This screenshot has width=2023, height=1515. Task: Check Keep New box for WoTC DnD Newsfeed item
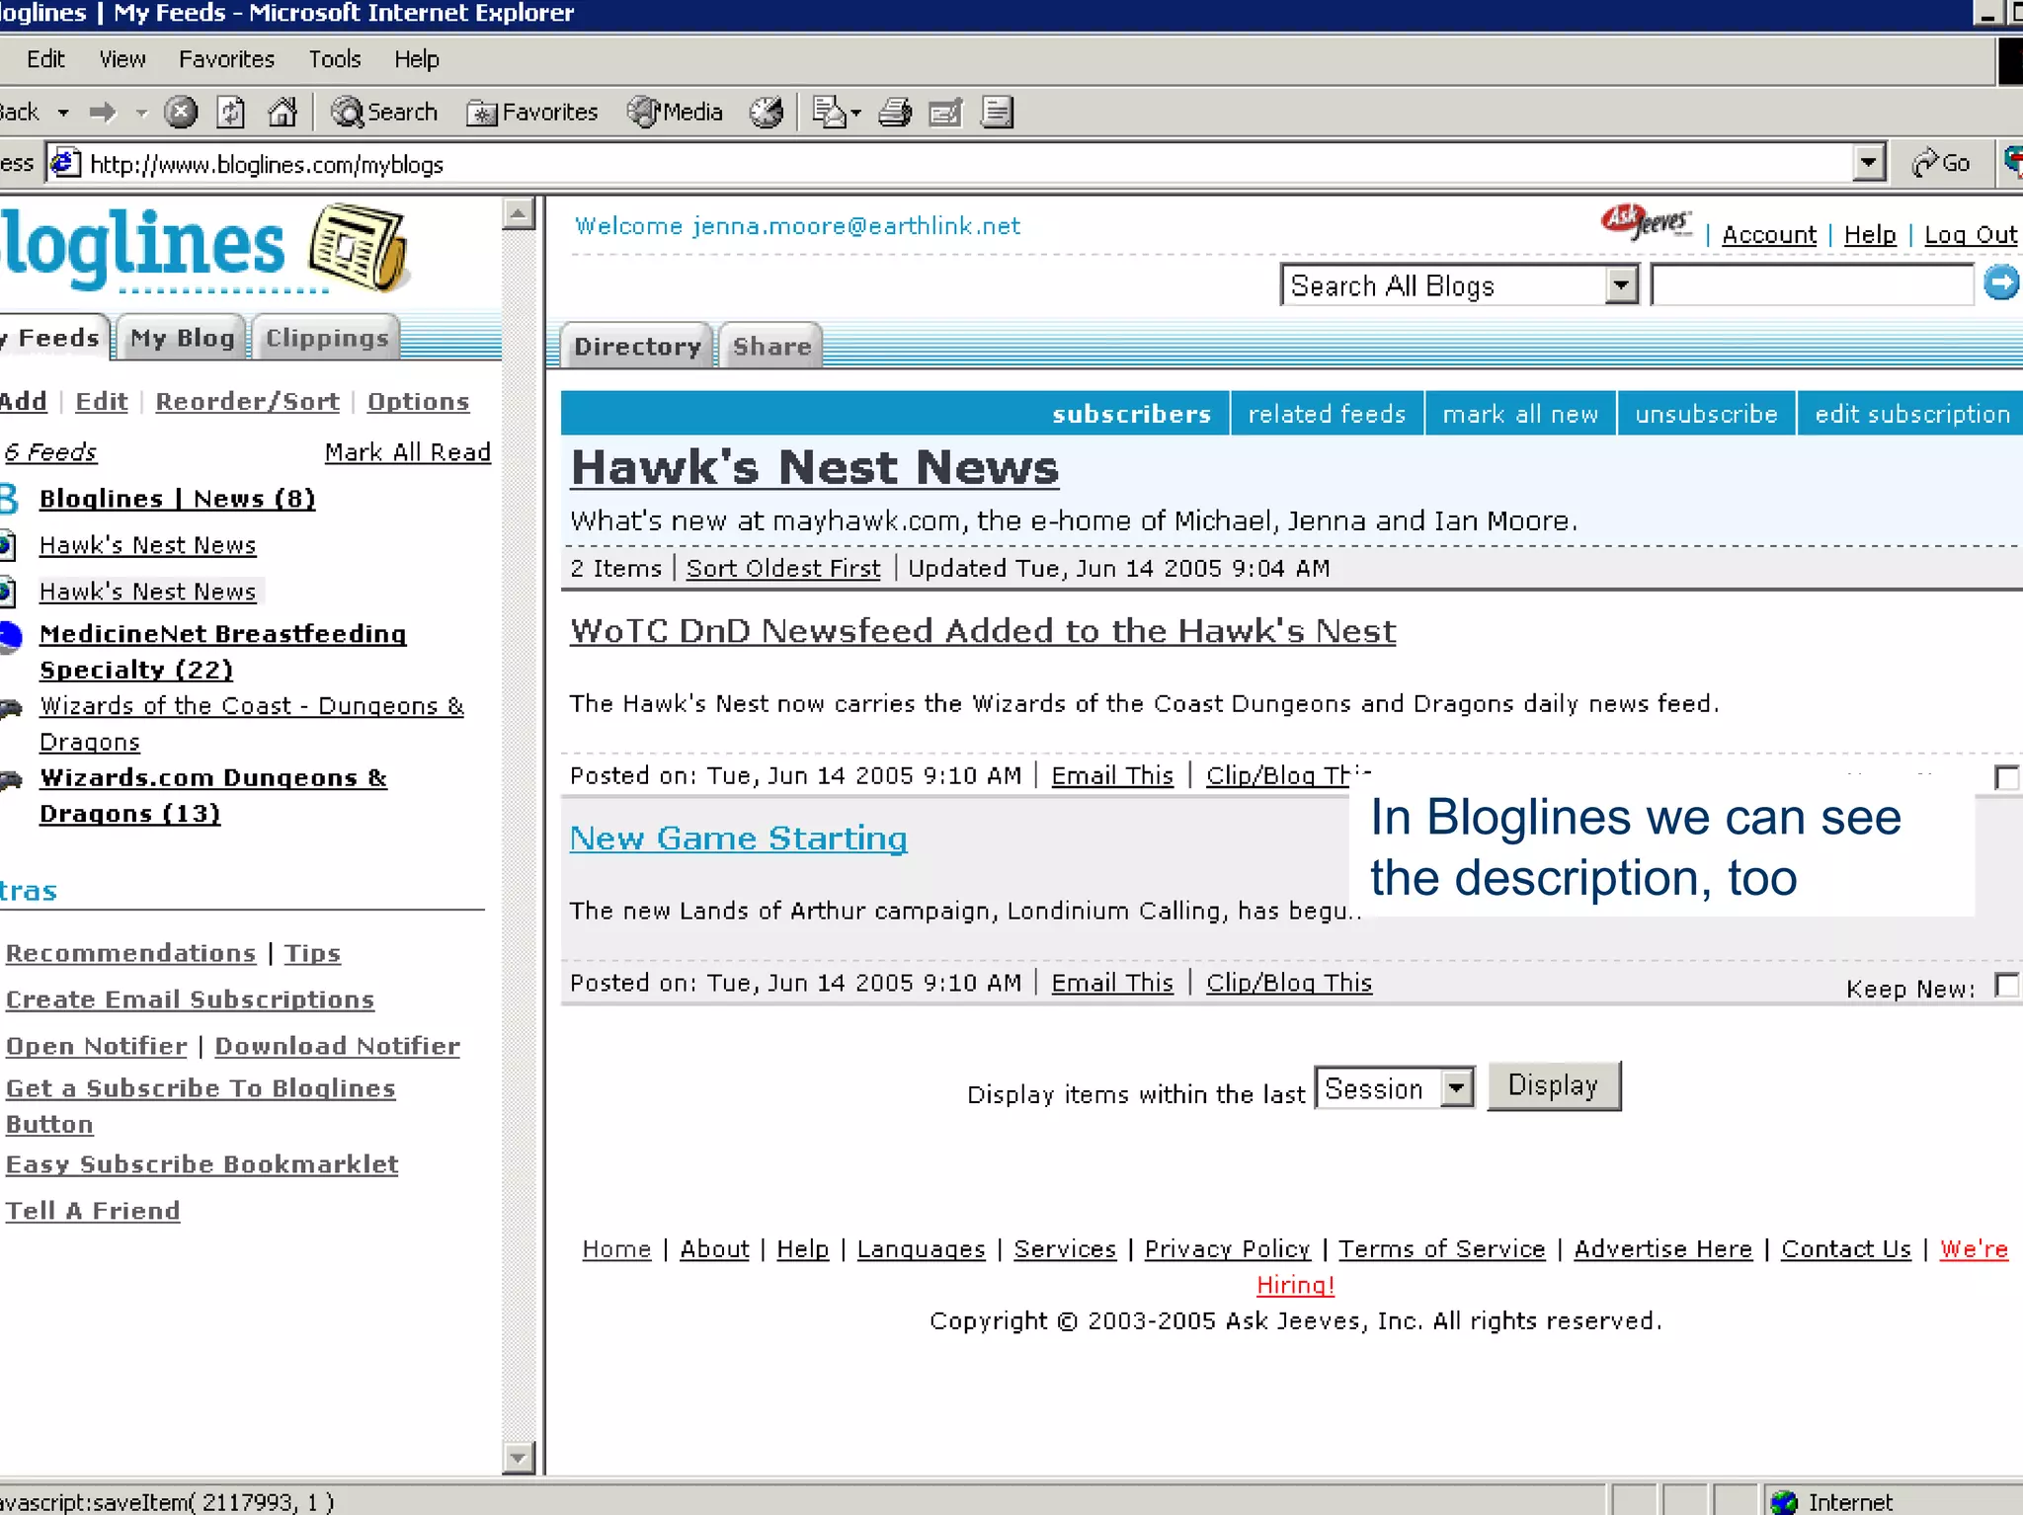(2006, 777)
